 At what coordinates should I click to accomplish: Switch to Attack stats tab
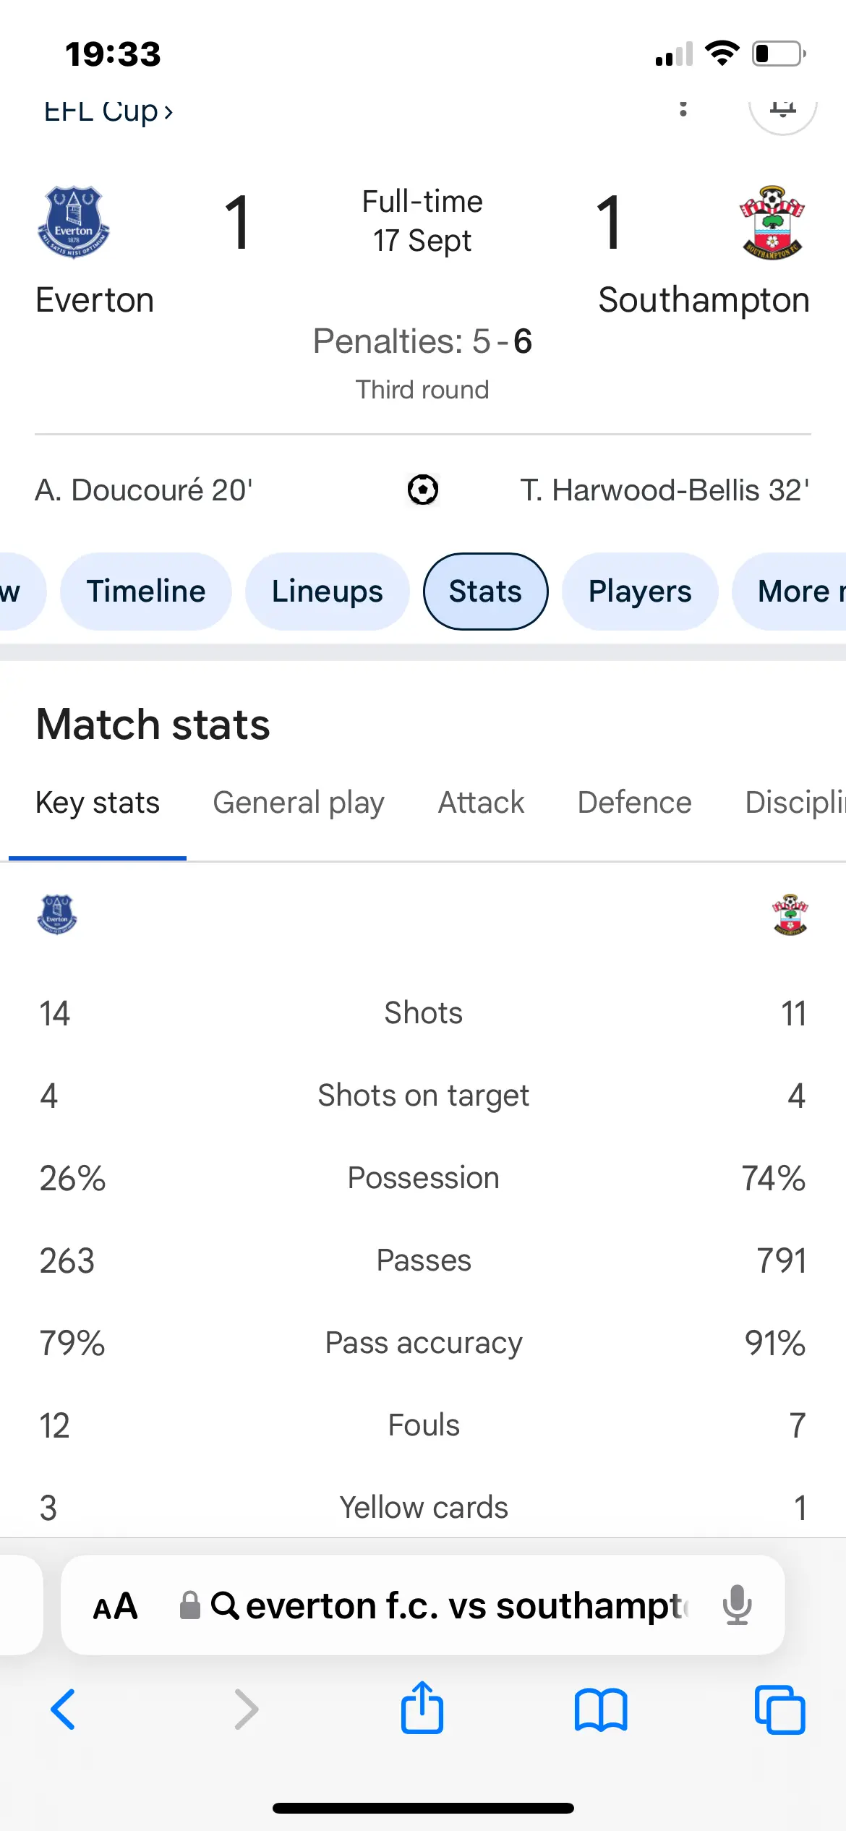[x=481, y=803]
